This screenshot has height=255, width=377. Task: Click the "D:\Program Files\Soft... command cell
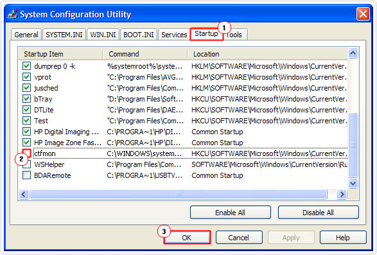(x=145, y=99)
